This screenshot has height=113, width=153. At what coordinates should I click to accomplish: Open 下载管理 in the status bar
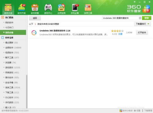pos(147,111)
